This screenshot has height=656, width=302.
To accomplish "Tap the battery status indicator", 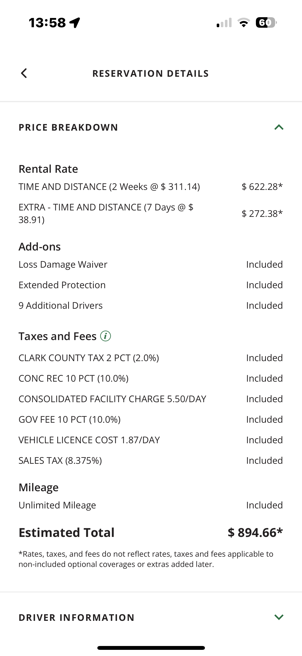I will tap(266, 23).
